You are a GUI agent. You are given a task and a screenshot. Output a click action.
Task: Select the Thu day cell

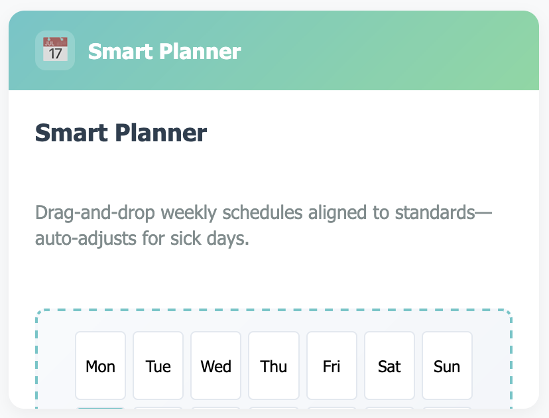tap(274, 366)
